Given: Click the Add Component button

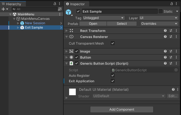Looking at the screenshot, I should pyautogui.click(x=122, y=109).
